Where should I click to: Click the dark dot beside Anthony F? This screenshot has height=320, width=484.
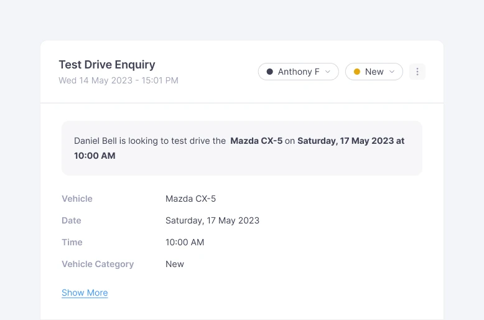tap(269, 72)
